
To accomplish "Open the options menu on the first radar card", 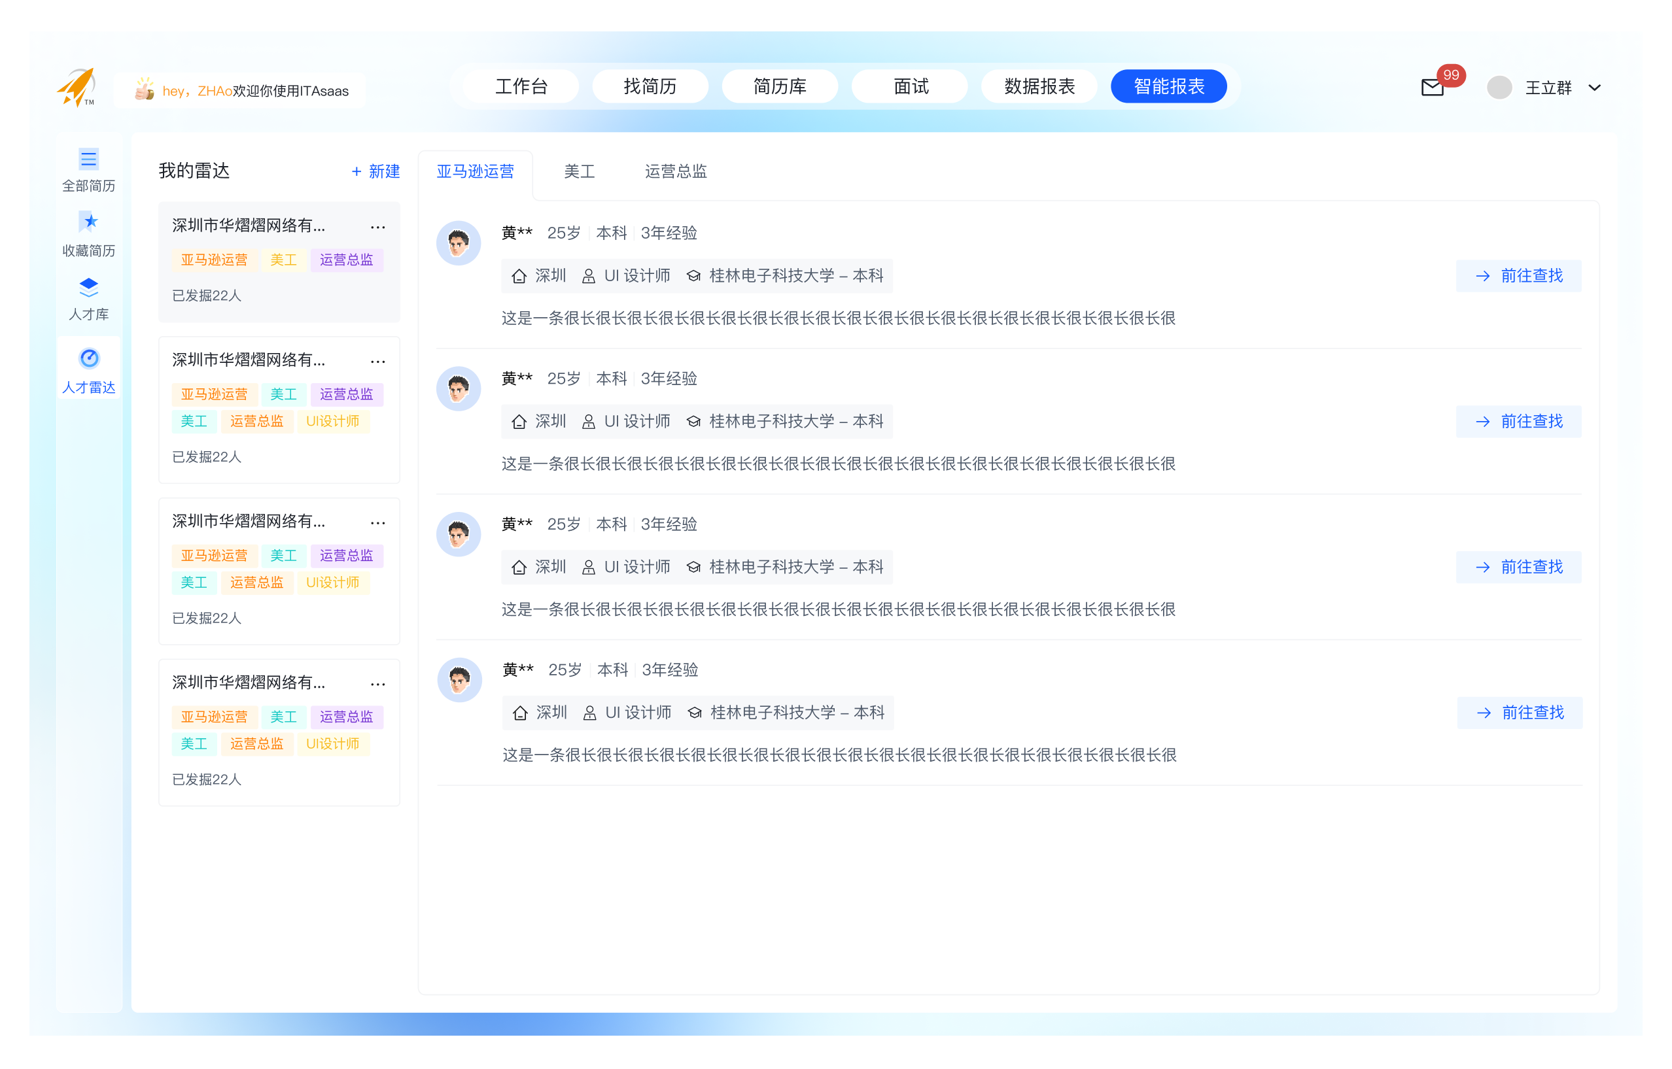I will tap(378, 226).
